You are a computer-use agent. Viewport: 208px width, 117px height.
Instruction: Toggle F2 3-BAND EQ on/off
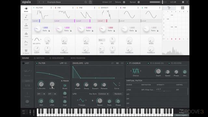pyautogui.click(x=148, y=63)
